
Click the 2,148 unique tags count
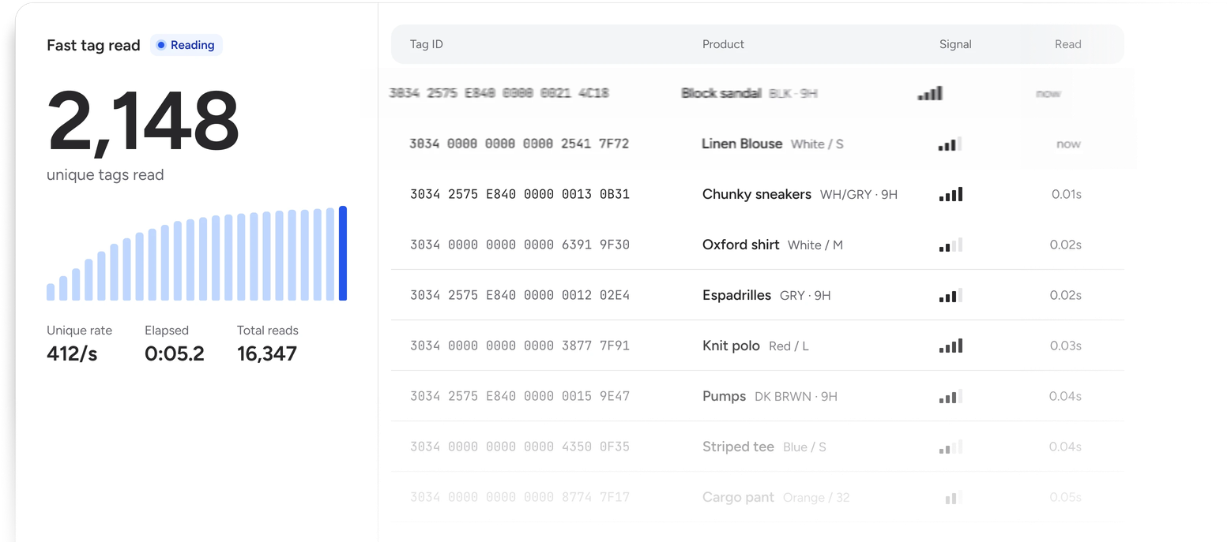143,122
